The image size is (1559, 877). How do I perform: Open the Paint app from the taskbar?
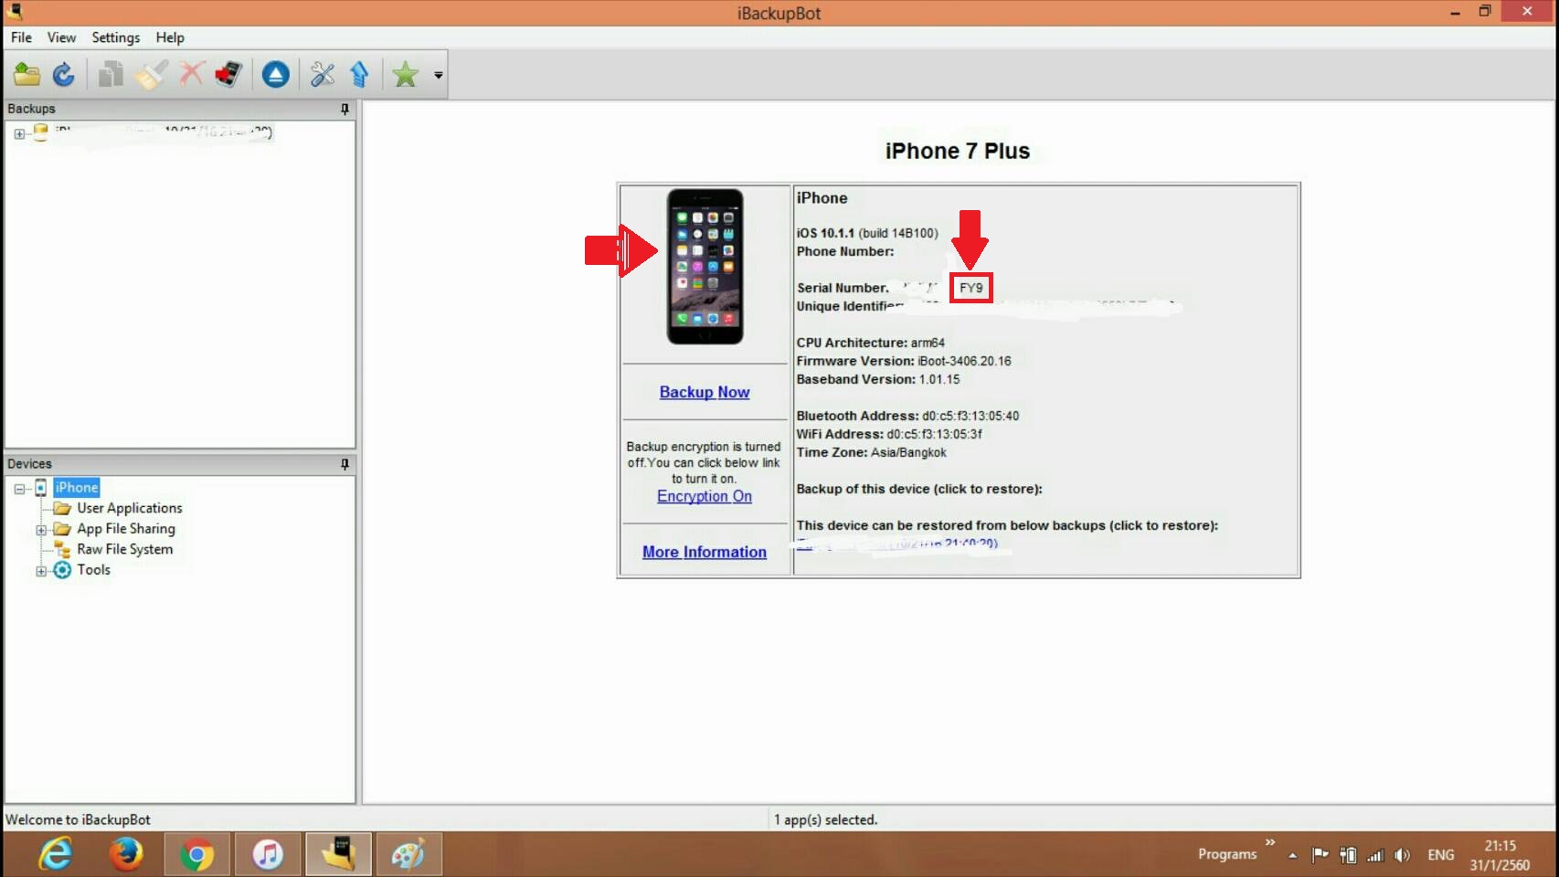pyautogui.click(x=408, y=855)
